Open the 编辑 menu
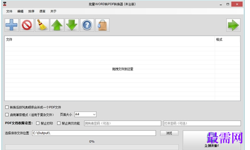The height and width of the screenshot is (150, 250). pos(20,11)
